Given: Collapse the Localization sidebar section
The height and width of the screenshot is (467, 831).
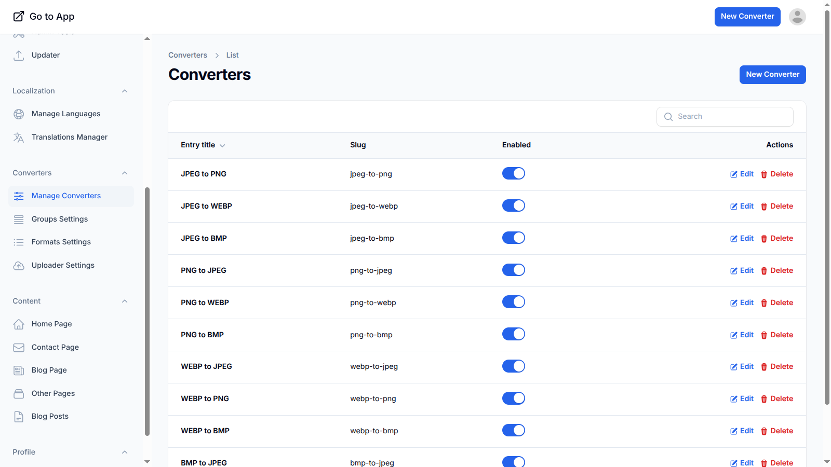Looking at the screenshot, I should click(x=125, y=91).
